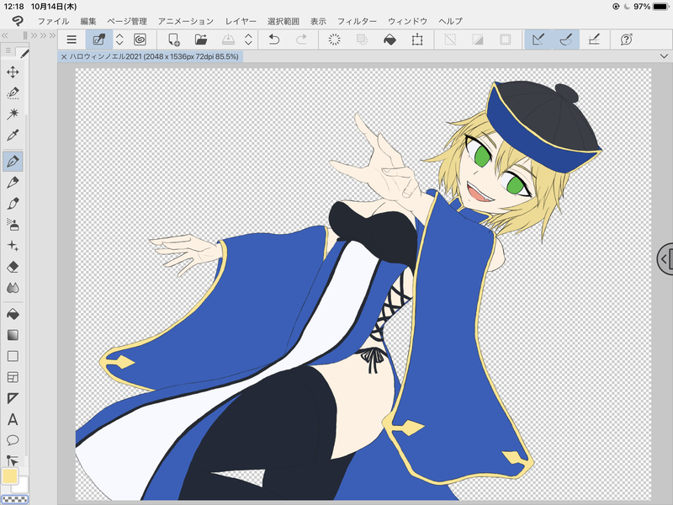Image resolution: width=673 pixels, height=505 pixels.
Task: Fill with the paint bucket command icon
Action: click(389, 40)
